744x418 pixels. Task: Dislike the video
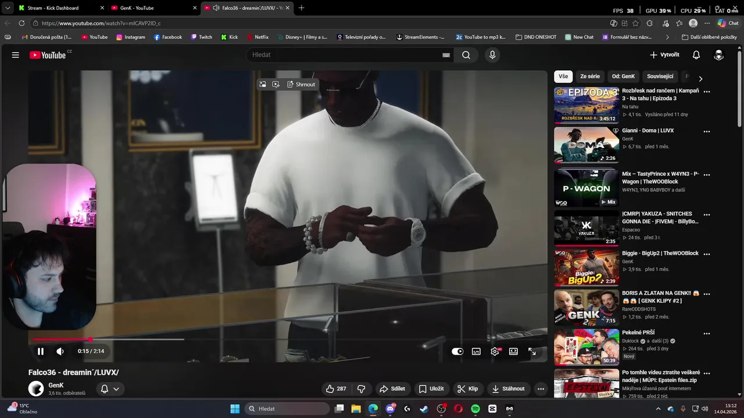(361, 389)
